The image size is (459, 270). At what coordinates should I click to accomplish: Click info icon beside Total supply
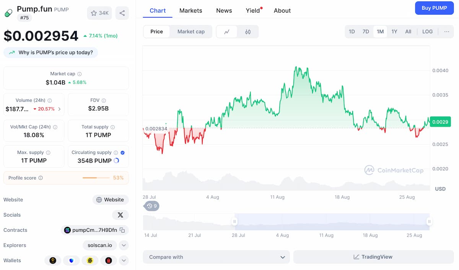coord(113,127)
